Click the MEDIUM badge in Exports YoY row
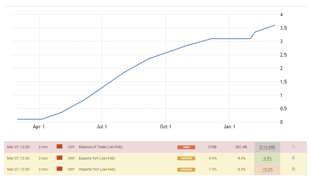Screen dimensions: 311x180 click(186, 158)
